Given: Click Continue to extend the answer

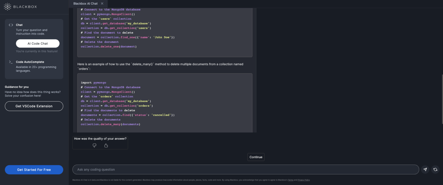Looking at the screenshot, I should tap(256, 157).
